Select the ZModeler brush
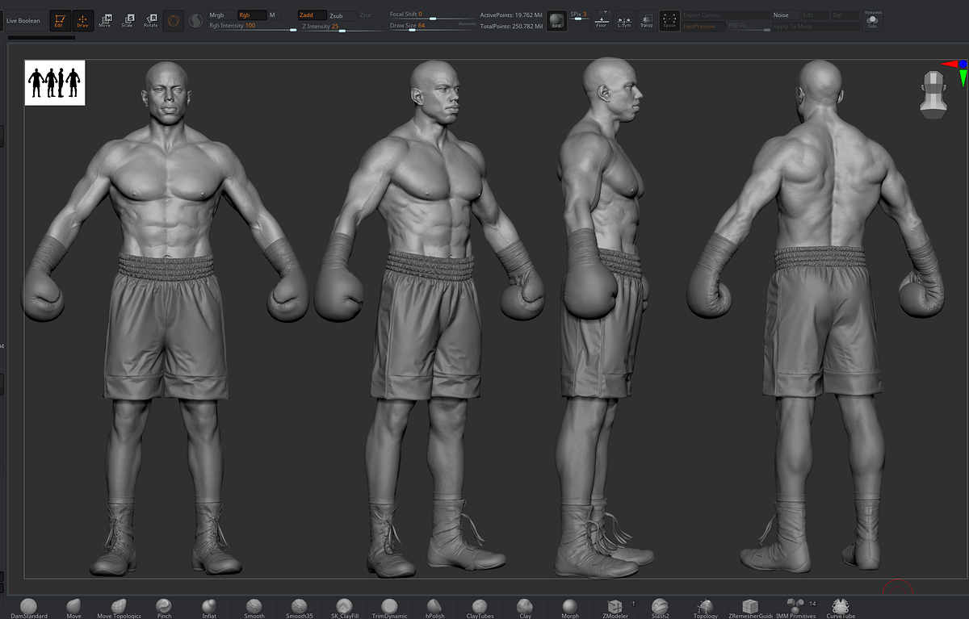 615,609
